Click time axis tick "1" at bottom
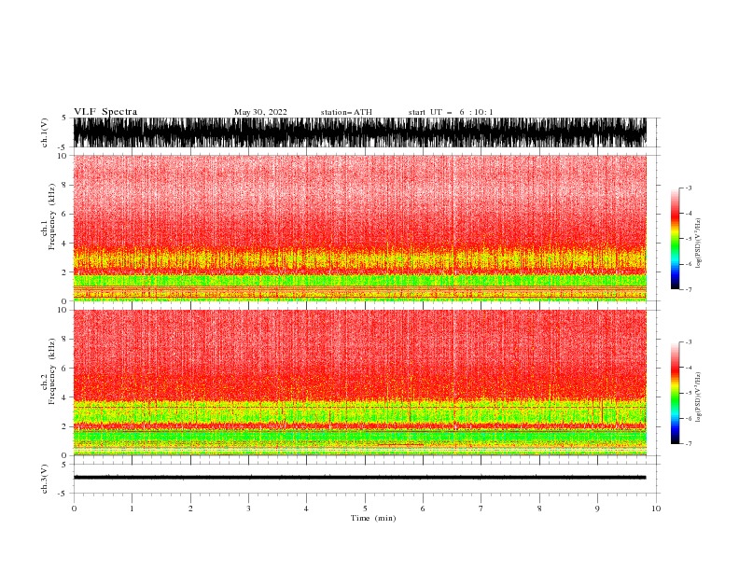Screen dimensions: 739x571 [132, 508]
